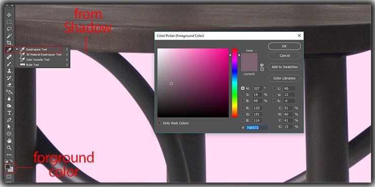Viewport: 375px width, 187px height.
Task: Click the current color preview swatch
Action: (x=249, y=67)
